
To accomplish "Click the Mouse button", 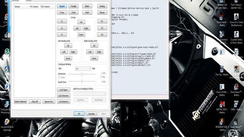I will pos(102,13).
